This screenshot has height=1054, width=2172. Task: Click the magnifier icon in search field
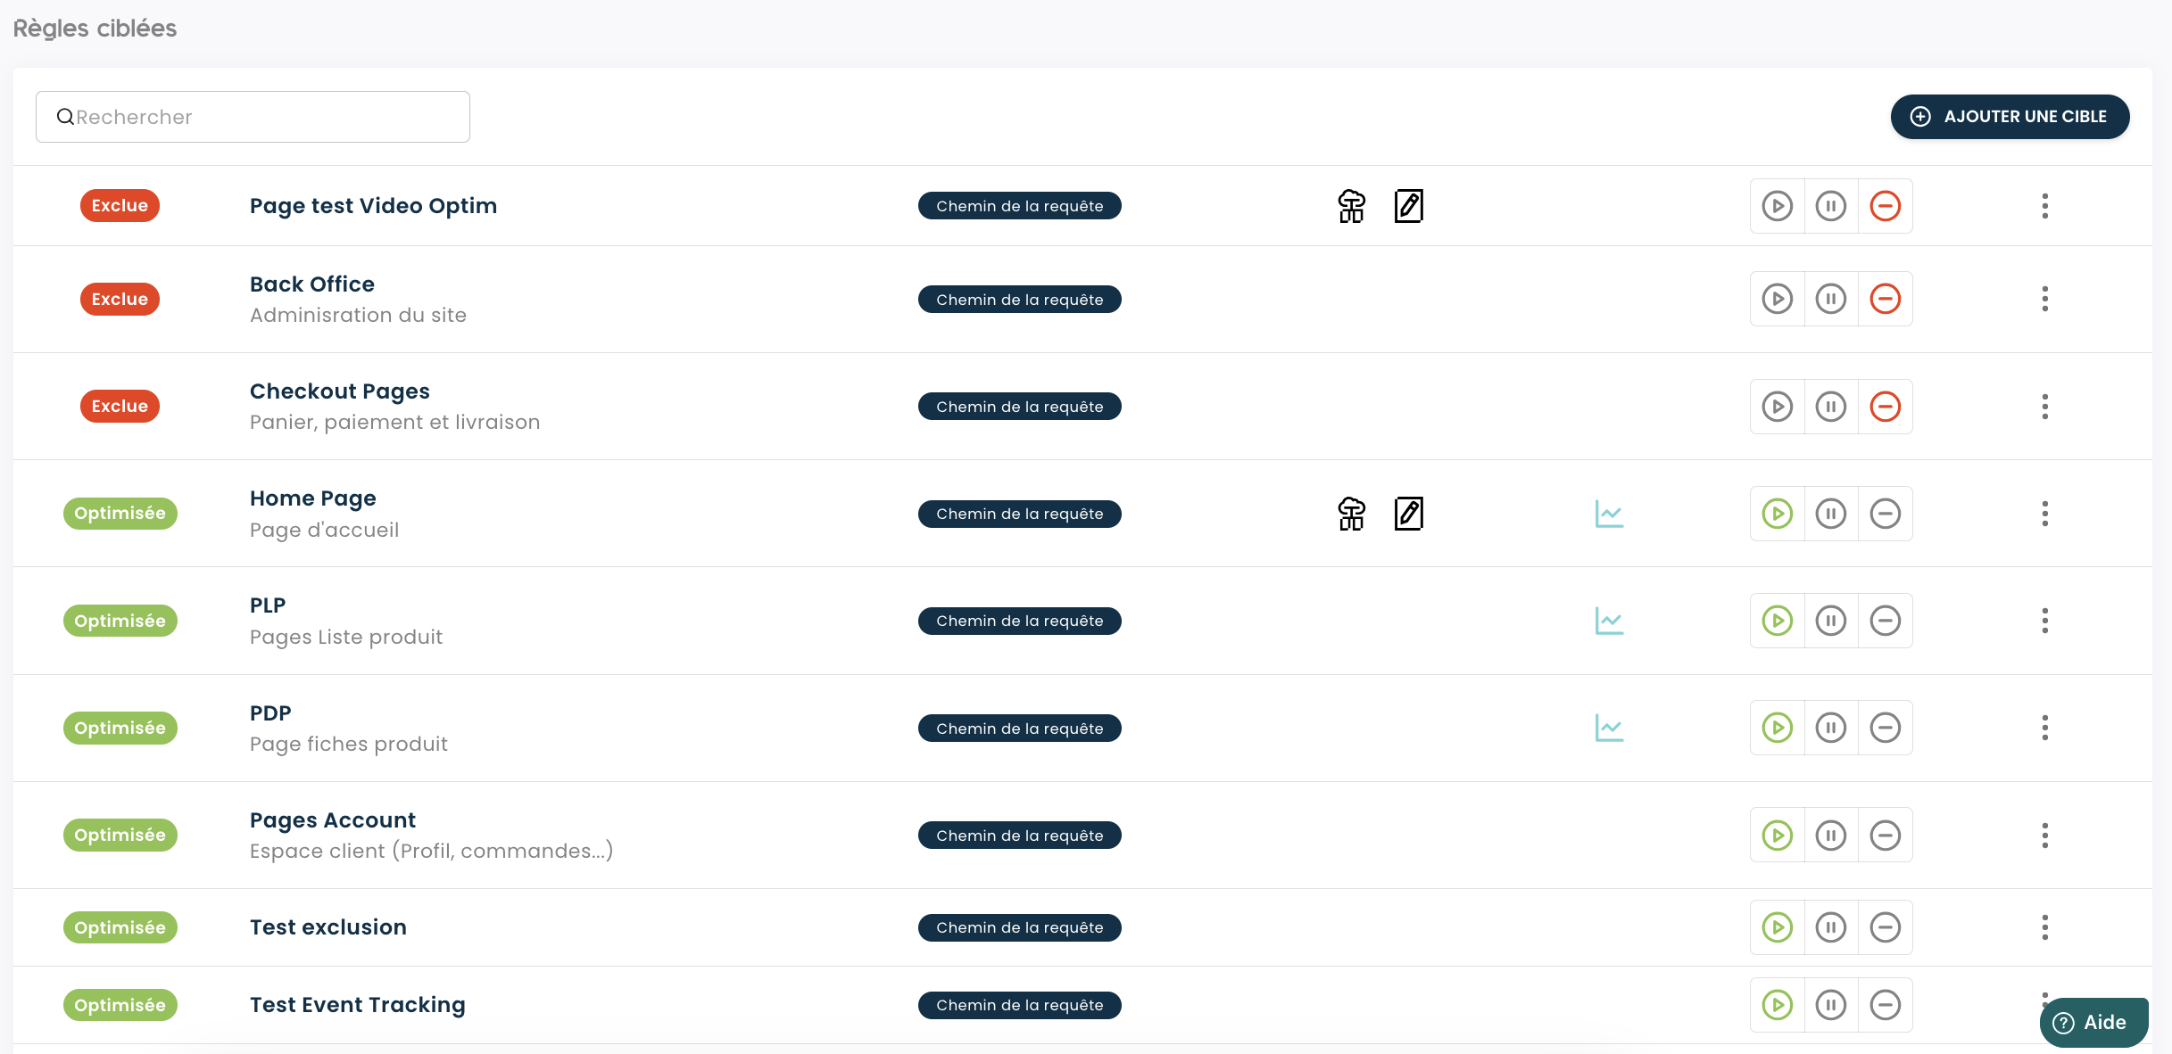pyautogui.click(x=65, y=117)
